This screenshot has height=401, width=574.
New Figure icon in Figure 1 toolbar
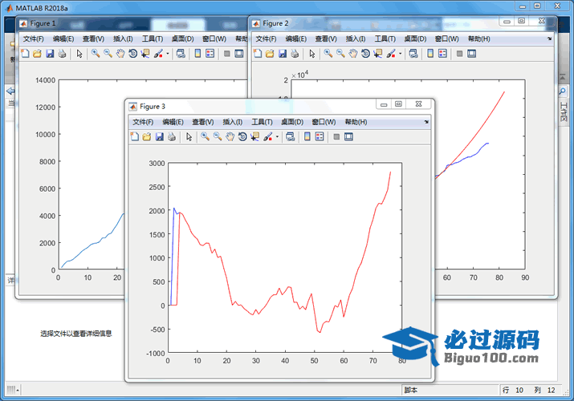point(25,54)
